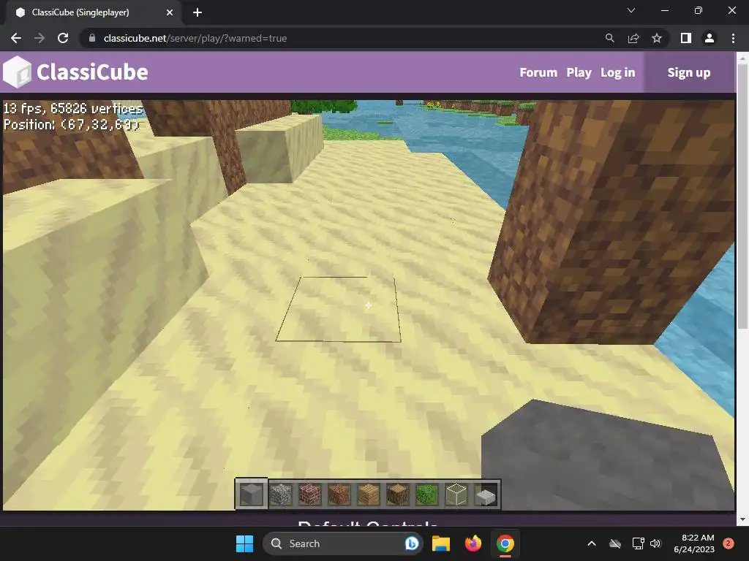
Task: Select the wooden planks block in hotbar
Action: click(369, 495)
